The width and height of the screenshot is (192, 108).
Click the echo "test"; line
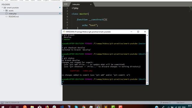pos(90,25)
